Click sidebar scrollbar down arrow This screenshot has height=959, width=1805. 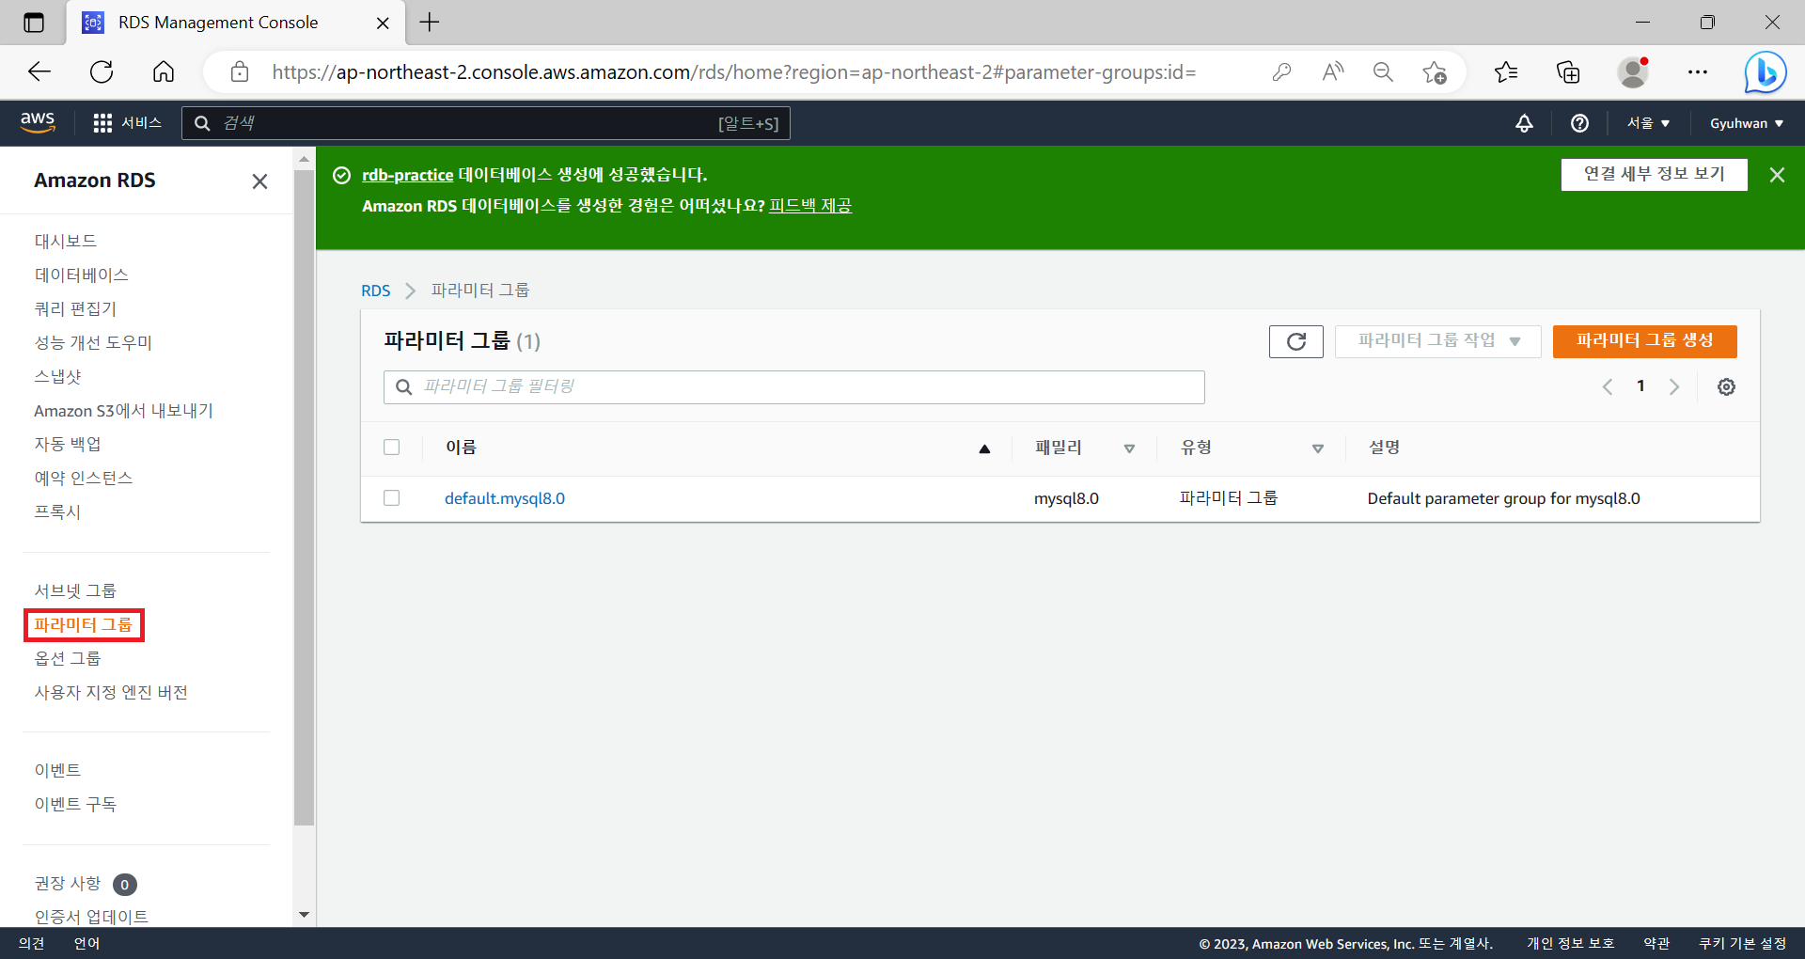pyautogui.click(x=304, y=914)
